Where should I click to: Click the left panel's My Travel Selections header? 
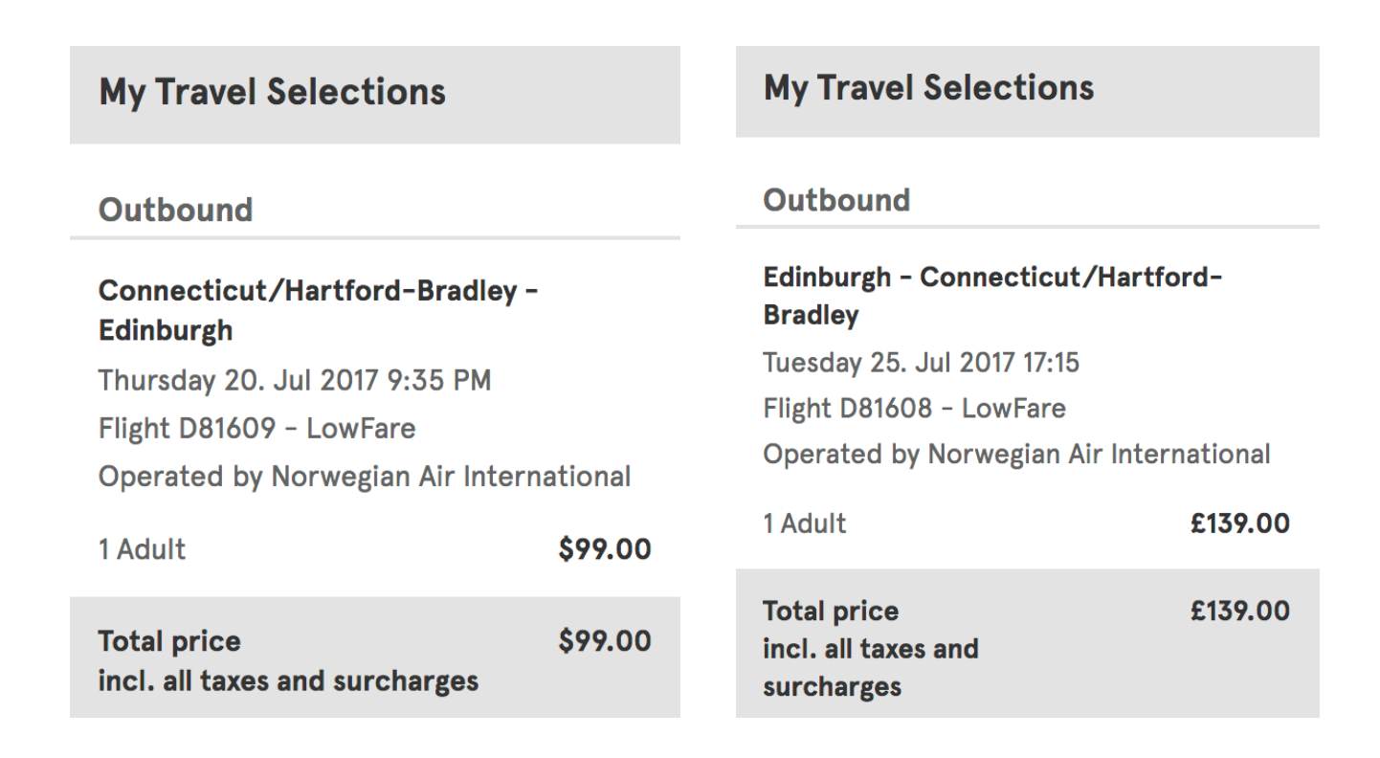272,93
